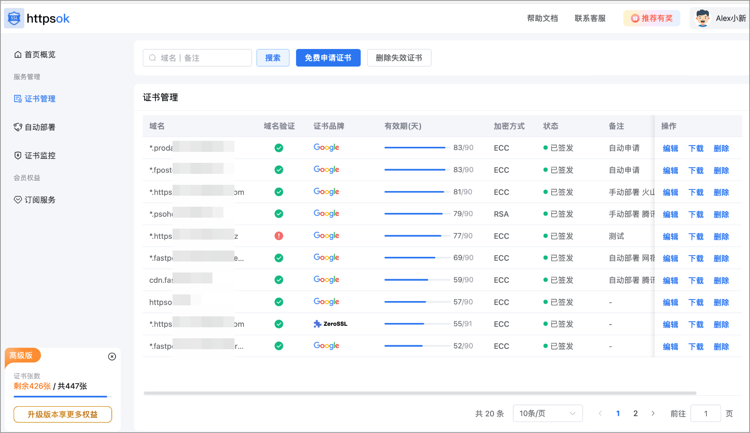750x433 pixels.
Task: Open 证书管理 in sidebar
Action: [35, 99]
